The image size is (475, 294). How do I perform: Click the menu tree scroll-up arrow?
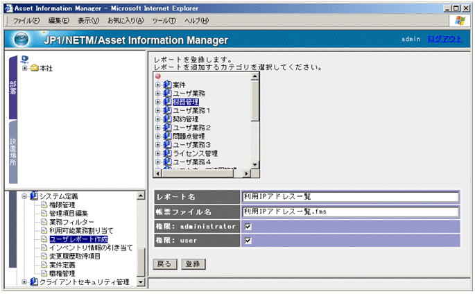[141, 196]
